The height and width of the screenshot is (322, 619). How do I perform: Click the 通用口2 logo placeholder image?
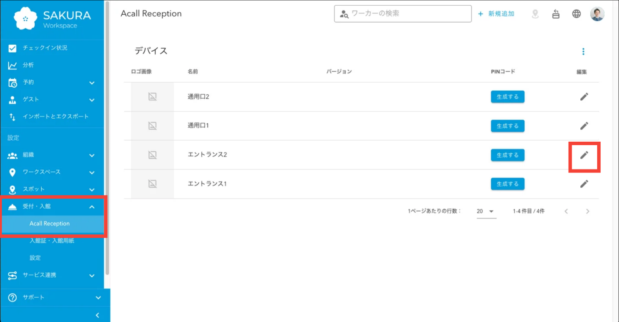(152, 97)
